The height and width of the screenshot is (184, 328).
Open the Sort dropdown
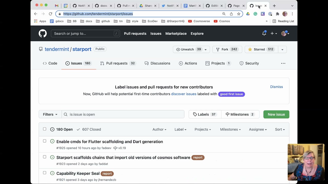280,129
